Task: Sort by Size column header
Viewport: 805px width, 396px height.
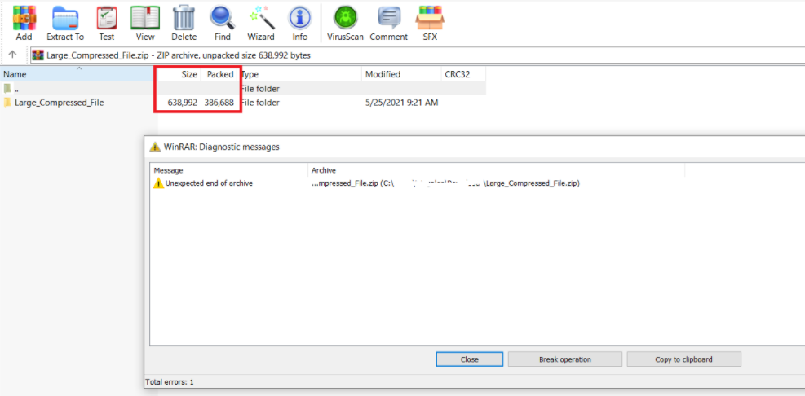Action: click(x=179, y=74)
